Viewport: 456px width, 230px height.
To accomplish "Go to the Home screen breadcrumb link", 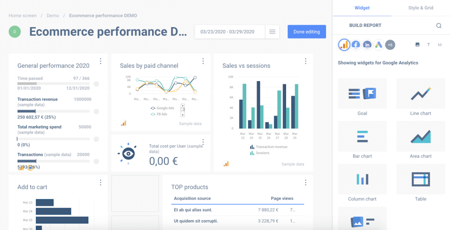I will point(23,16).
